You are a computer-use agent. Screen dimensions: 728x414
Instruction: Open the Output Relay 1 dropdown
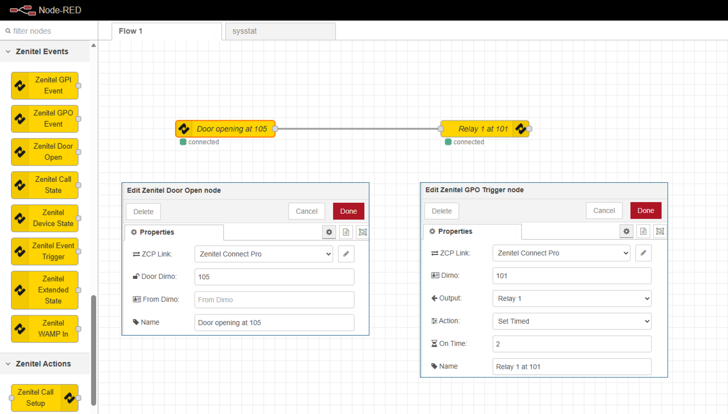click(572, 298)
